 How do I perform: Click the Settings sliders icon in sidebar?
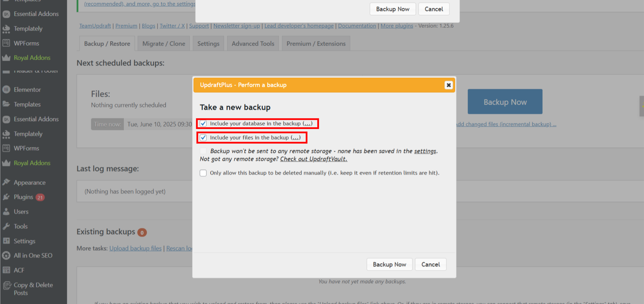point(6,241)
